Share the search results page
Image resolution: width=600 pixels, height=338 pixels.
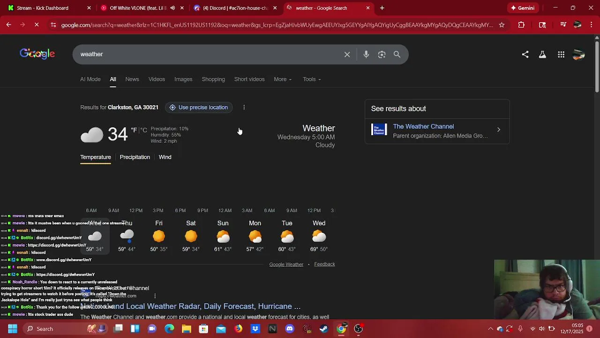[x=525, y=54]
